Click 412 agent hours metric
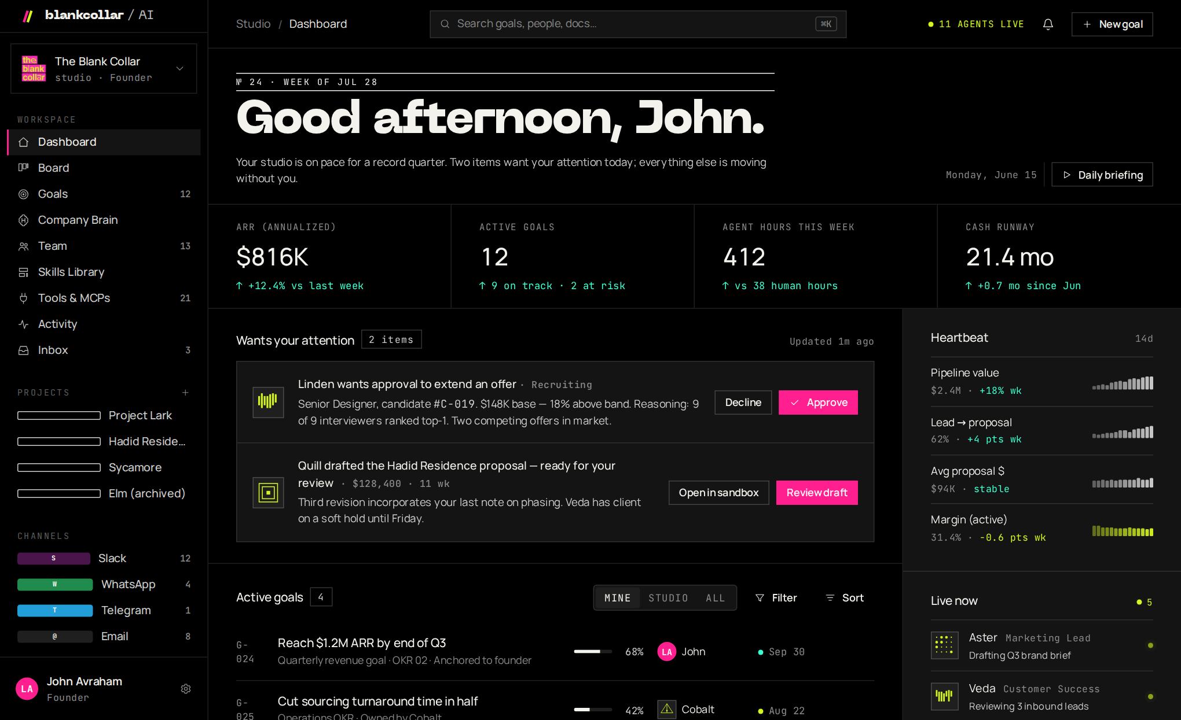Screen dimensions: 1181x720 pos(744,257)
